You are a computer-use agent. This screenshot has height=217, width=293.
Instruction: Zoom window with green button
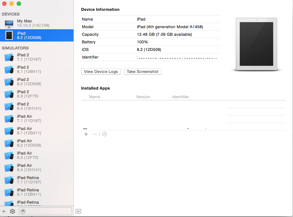coord(19,4)
